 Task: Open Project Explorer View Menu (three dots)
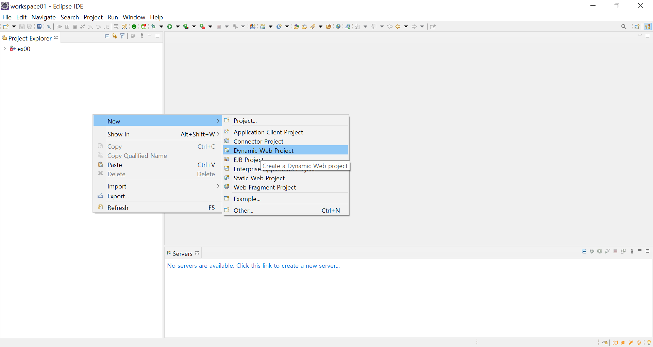[142, 36]
